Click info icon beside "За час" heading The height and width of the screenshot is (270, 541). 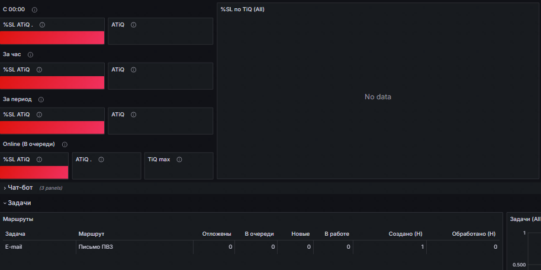30,55
